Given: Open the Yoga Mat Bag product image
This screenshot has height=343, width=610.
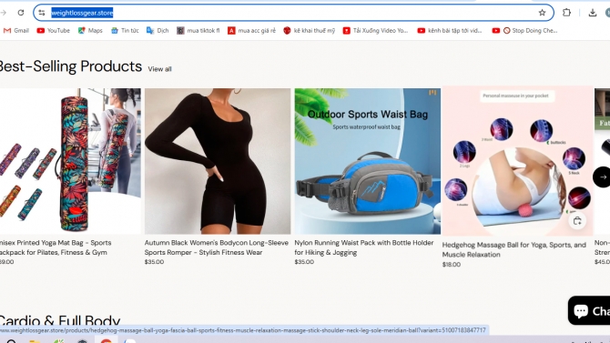Looking at the screenshot, I should 70,161.
